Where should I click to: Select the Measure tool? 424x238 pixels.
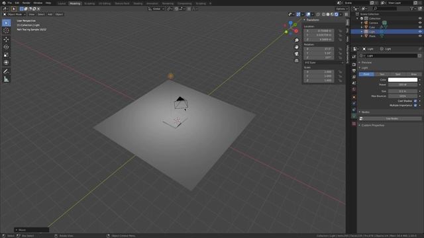pos(6,79)
